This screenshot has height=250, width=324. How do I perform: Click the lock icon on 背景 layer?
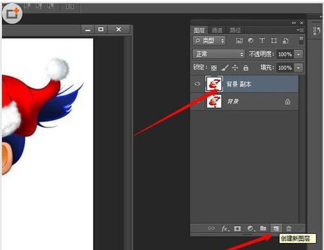287,102
